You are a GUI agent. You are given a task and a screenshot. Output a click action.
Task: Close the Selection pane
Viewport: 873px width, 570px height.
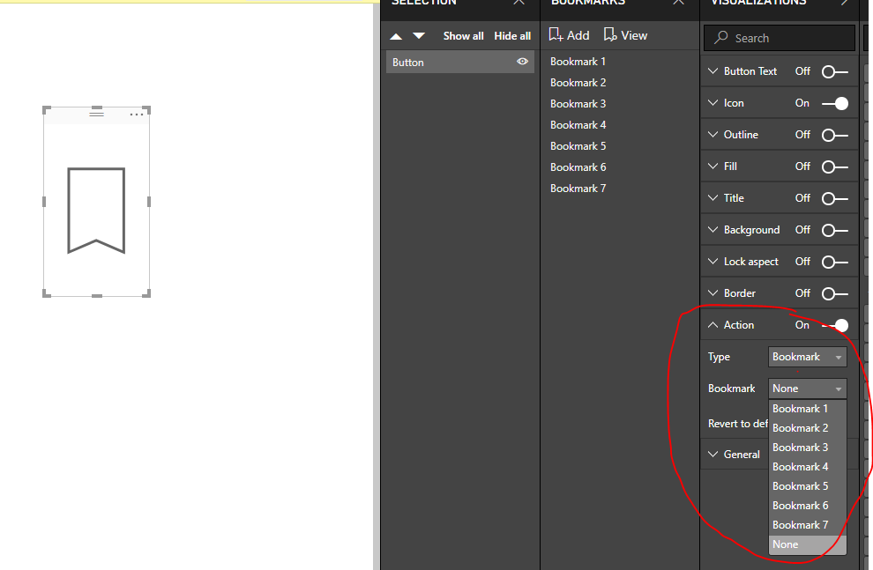tap(519, 3)
